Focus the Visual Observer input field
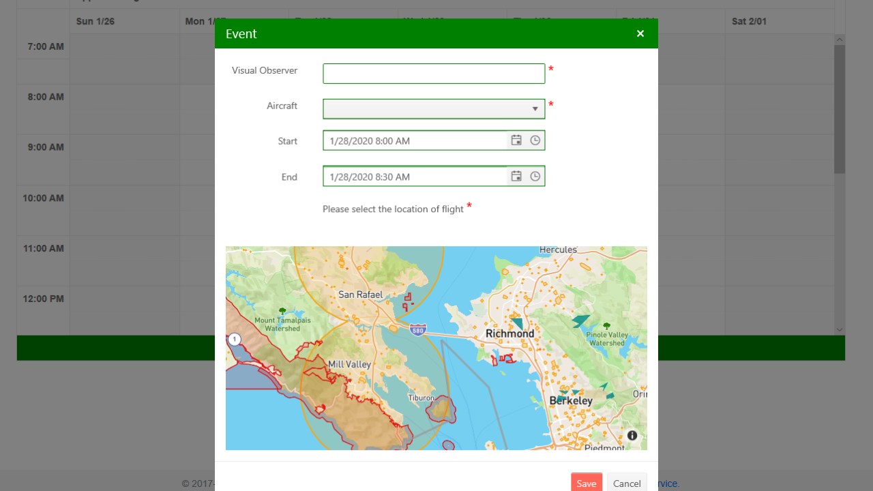Viewport: 873px width, 491px height. click(x=434, y=74)
